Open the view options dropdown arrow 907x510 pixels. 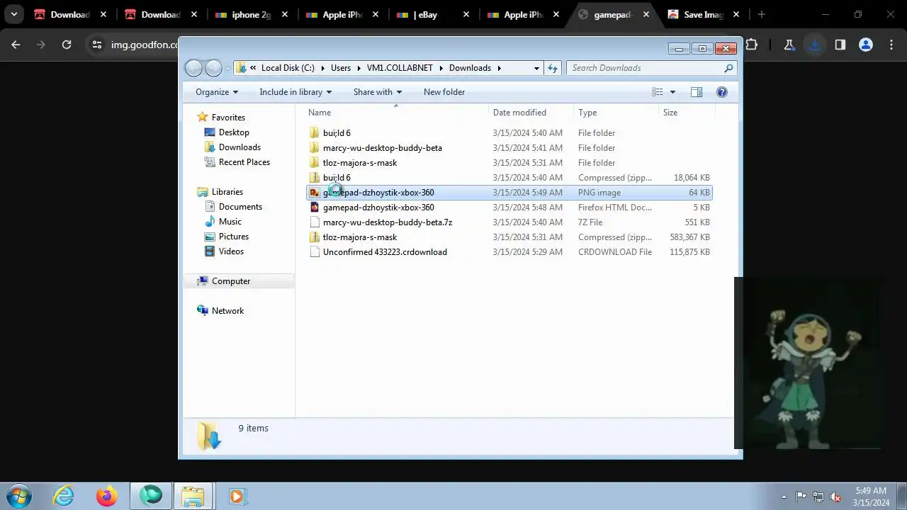coord(672,92)
